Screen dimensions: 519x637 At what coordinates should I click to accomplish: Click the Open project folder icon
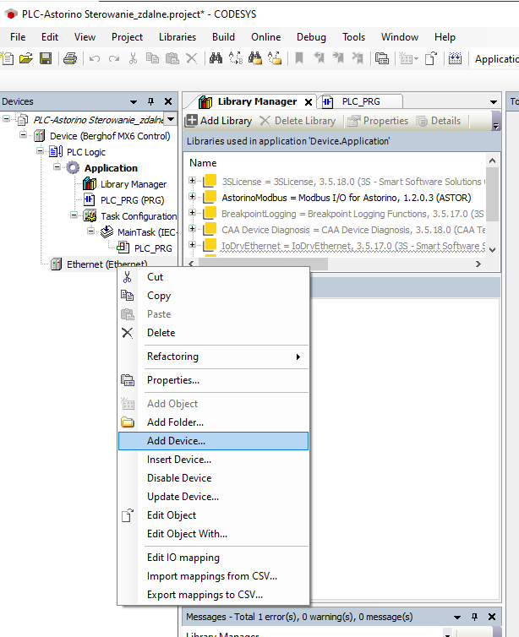pyautogui.click(x=25, y=59)
